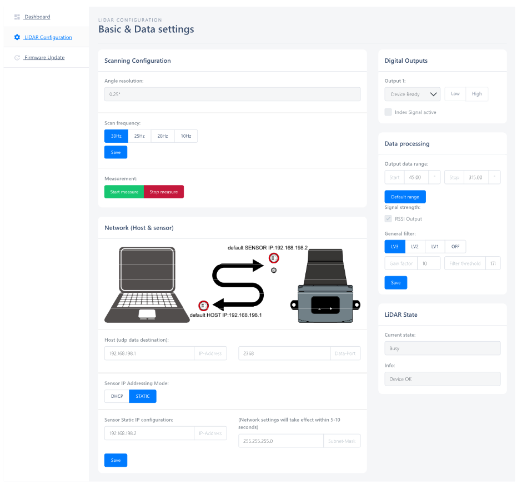This screenshot has width=532, height=494.
Task: Set general filter to LV2
Action: tap(414, 247)
